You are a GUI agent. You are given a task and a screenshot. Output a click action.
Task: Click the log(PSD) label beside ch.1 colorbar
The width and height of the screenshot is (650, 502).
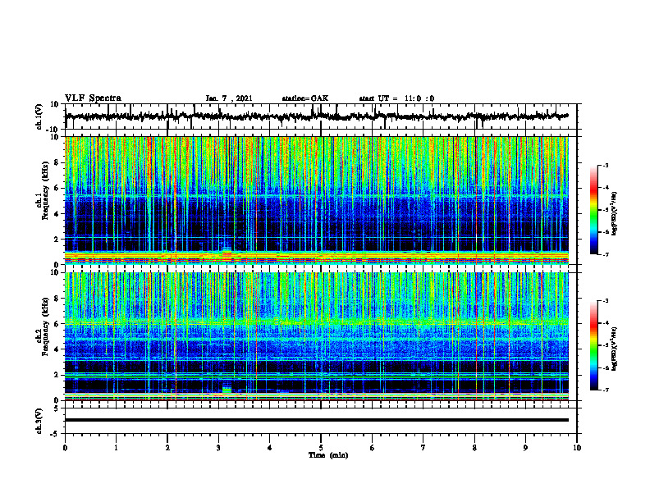tap(614, 214)
